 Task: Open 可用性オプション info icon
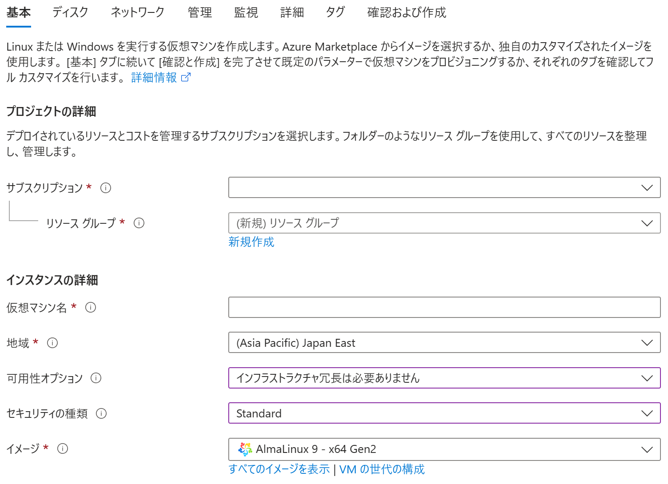(96, 378)
